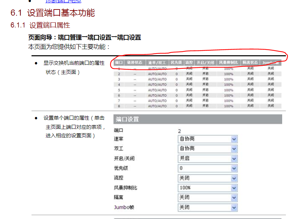Expand the 流控 flow control dropdown
This screenshot has height=219, width=293.
[208, 178]
